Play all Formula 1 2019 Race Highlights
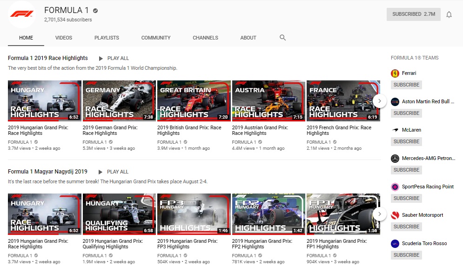Screen dimensions: 463x267 [114, 59]
